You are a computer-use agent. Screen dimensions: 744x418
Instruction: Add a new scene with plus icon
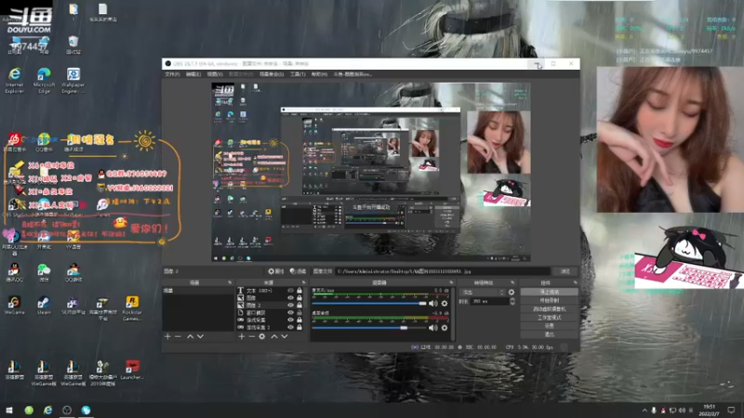click(x=167, y=336)
